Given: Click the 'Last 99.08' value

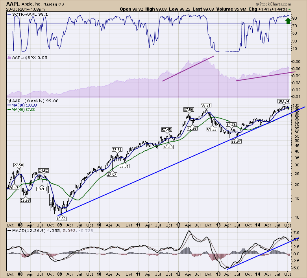Looking at the screenshot, I should coord(203,9).
